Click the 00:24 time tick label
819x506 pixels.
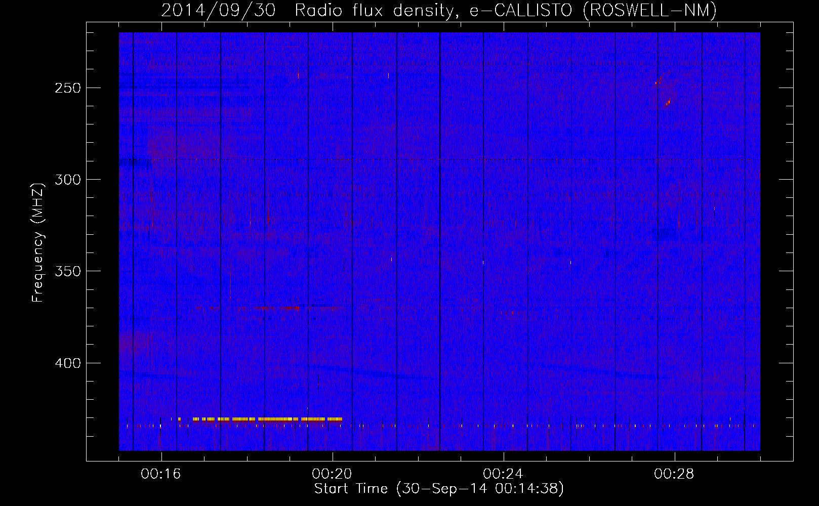pos(503,474)
